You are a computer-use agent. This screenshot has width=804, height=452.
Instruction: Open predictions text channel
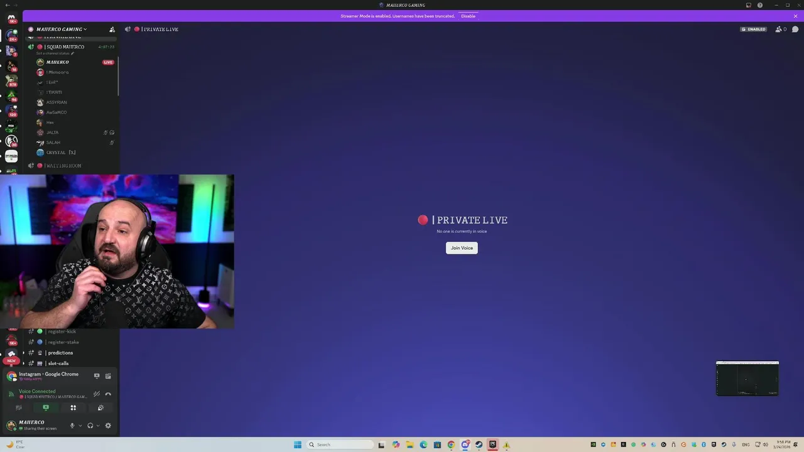click(72, 353)
